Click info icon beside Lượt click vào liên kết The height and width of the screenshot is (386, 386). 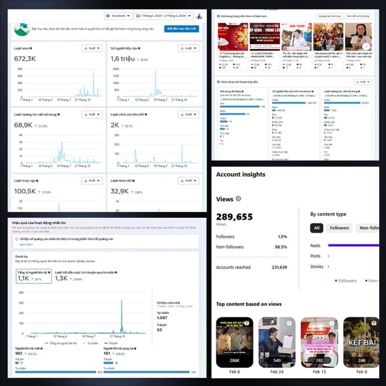146,114
